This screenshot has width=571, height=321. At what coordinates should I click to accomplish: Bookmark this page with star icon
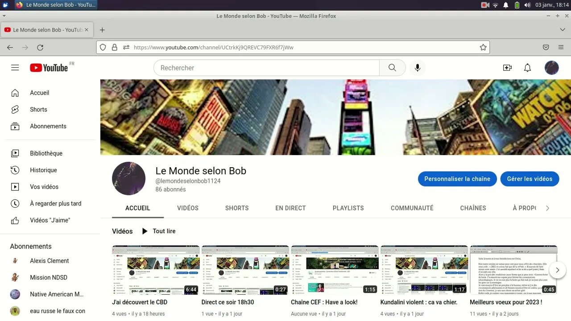[483, 47]
